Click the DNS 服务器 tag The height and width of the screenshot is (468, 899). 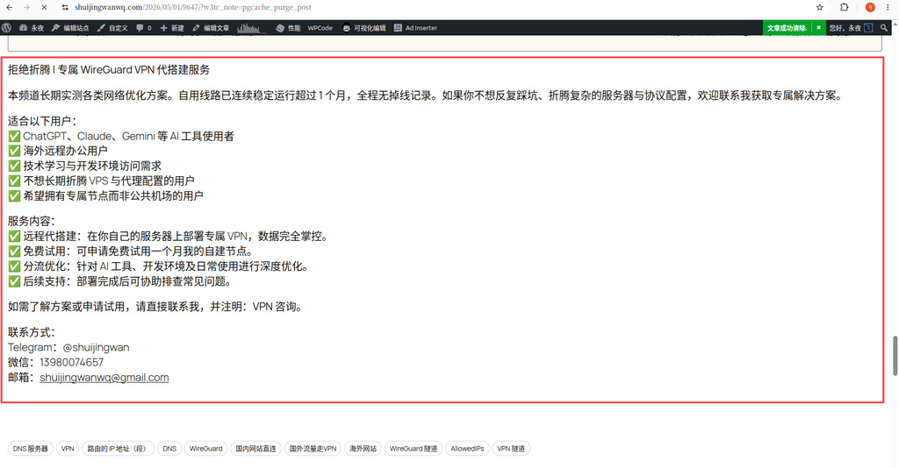[31, 449]
